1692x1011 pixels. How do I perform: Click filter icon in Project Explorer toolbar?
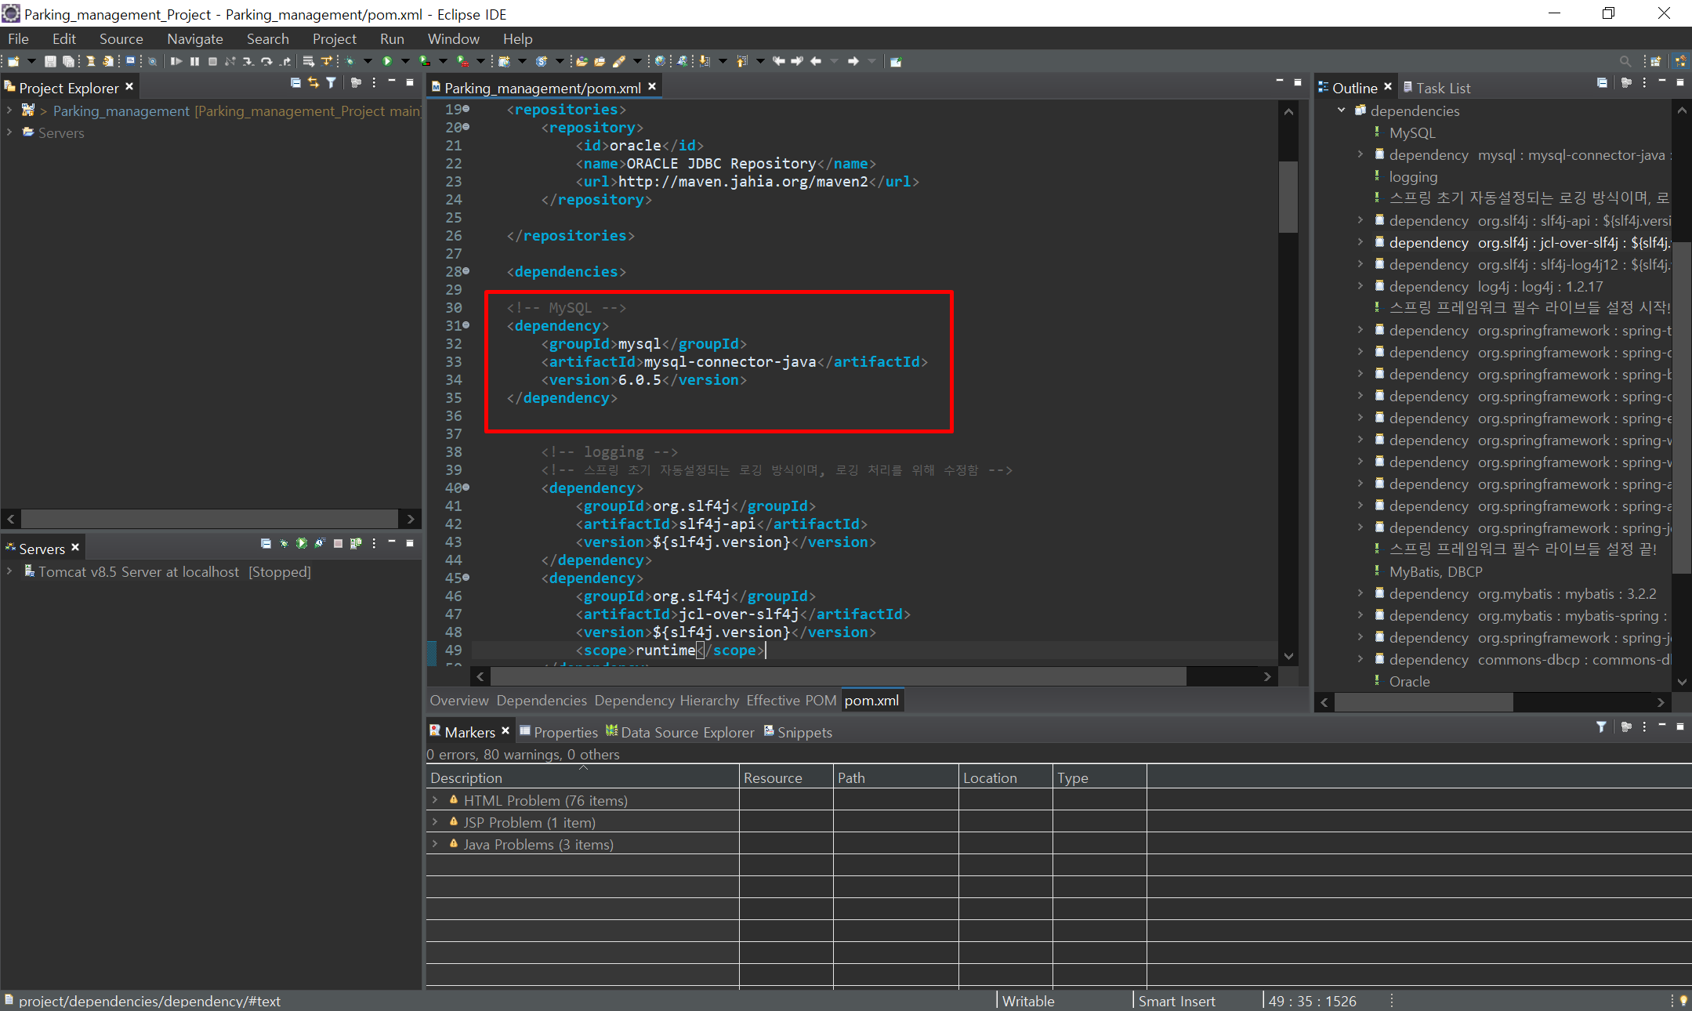[x=332, y=82]
